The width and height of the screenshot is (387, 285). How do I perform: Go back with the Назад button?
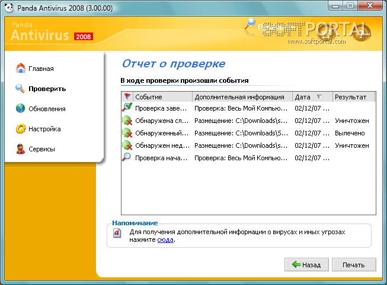coord(306,264)
